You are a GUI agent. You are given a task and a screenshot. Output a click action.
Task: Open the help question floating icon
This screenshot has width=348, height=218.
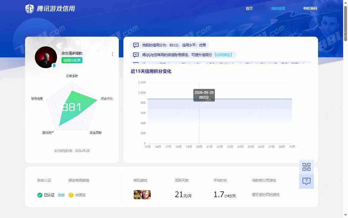(306, 181)
